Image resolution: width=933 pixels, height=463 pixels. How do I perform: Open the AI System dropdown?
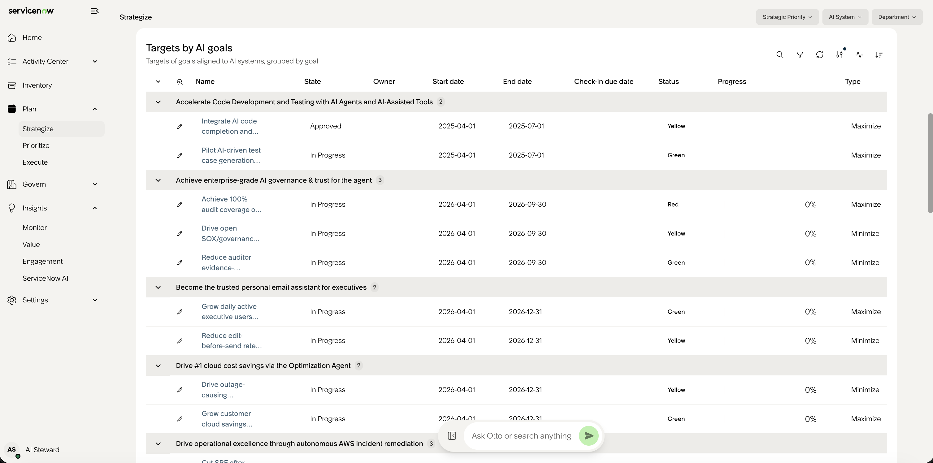845,17
